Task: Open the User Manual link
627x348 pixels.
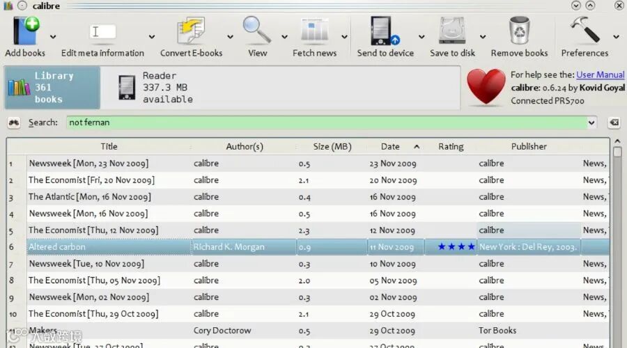Action: click(x=600, y=74)
